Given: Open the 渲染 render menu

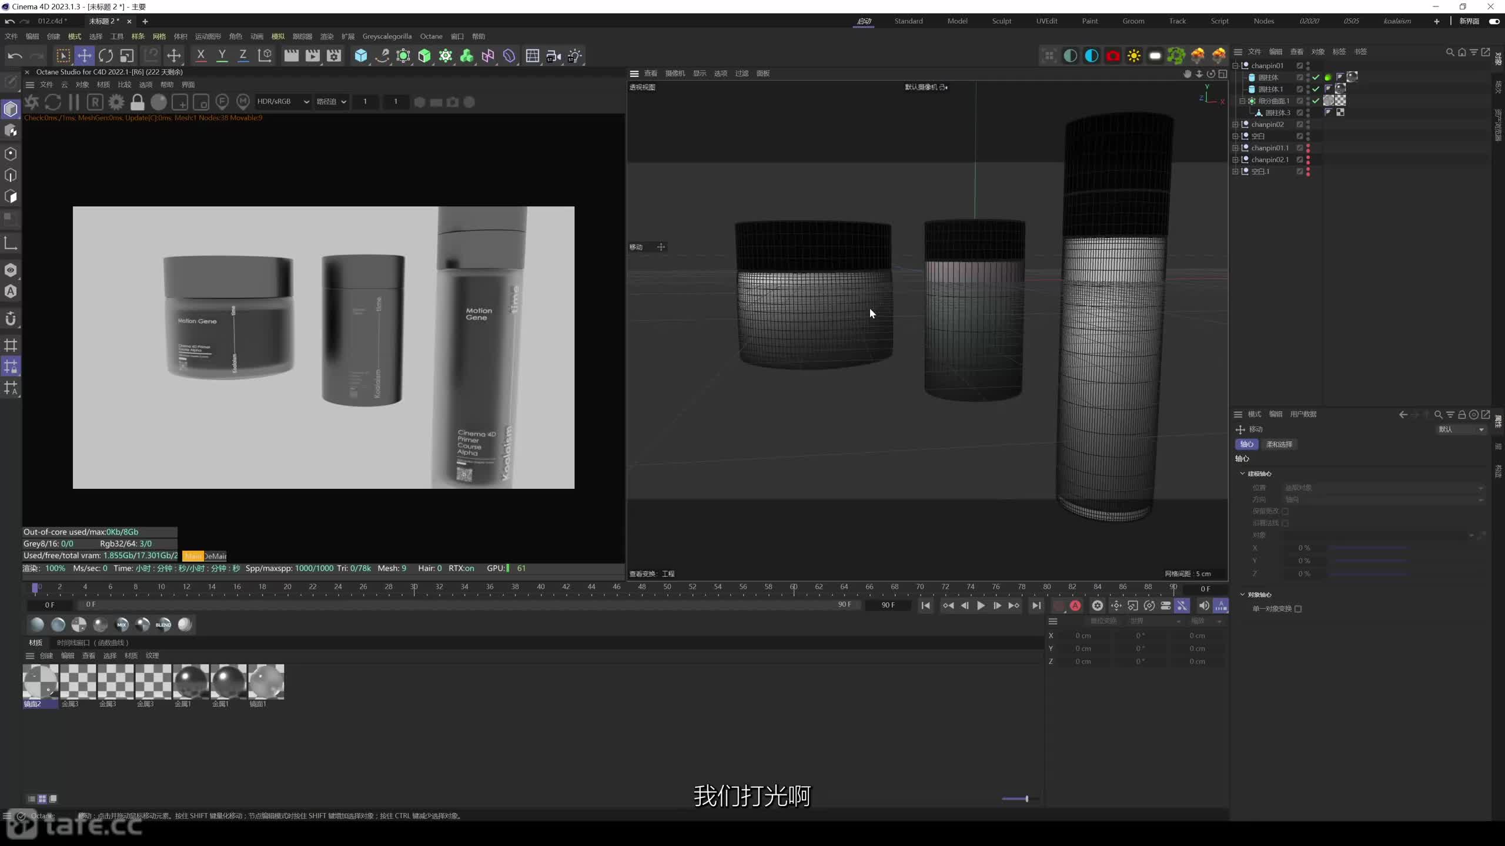Looking at the screenshot, I should pyautogui.click(x=327, y=36).
